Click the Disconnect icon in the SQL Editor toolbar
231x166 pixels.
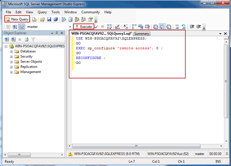(x=15, y=27)
